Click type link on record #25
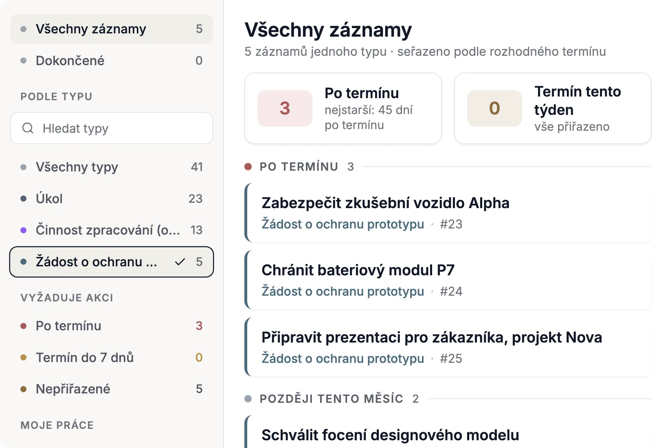672x448 pixels. click(x=343, y=358)
